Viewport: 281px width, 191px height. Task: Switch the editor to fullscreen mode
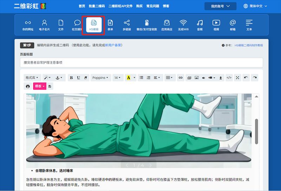pos(237,78)
